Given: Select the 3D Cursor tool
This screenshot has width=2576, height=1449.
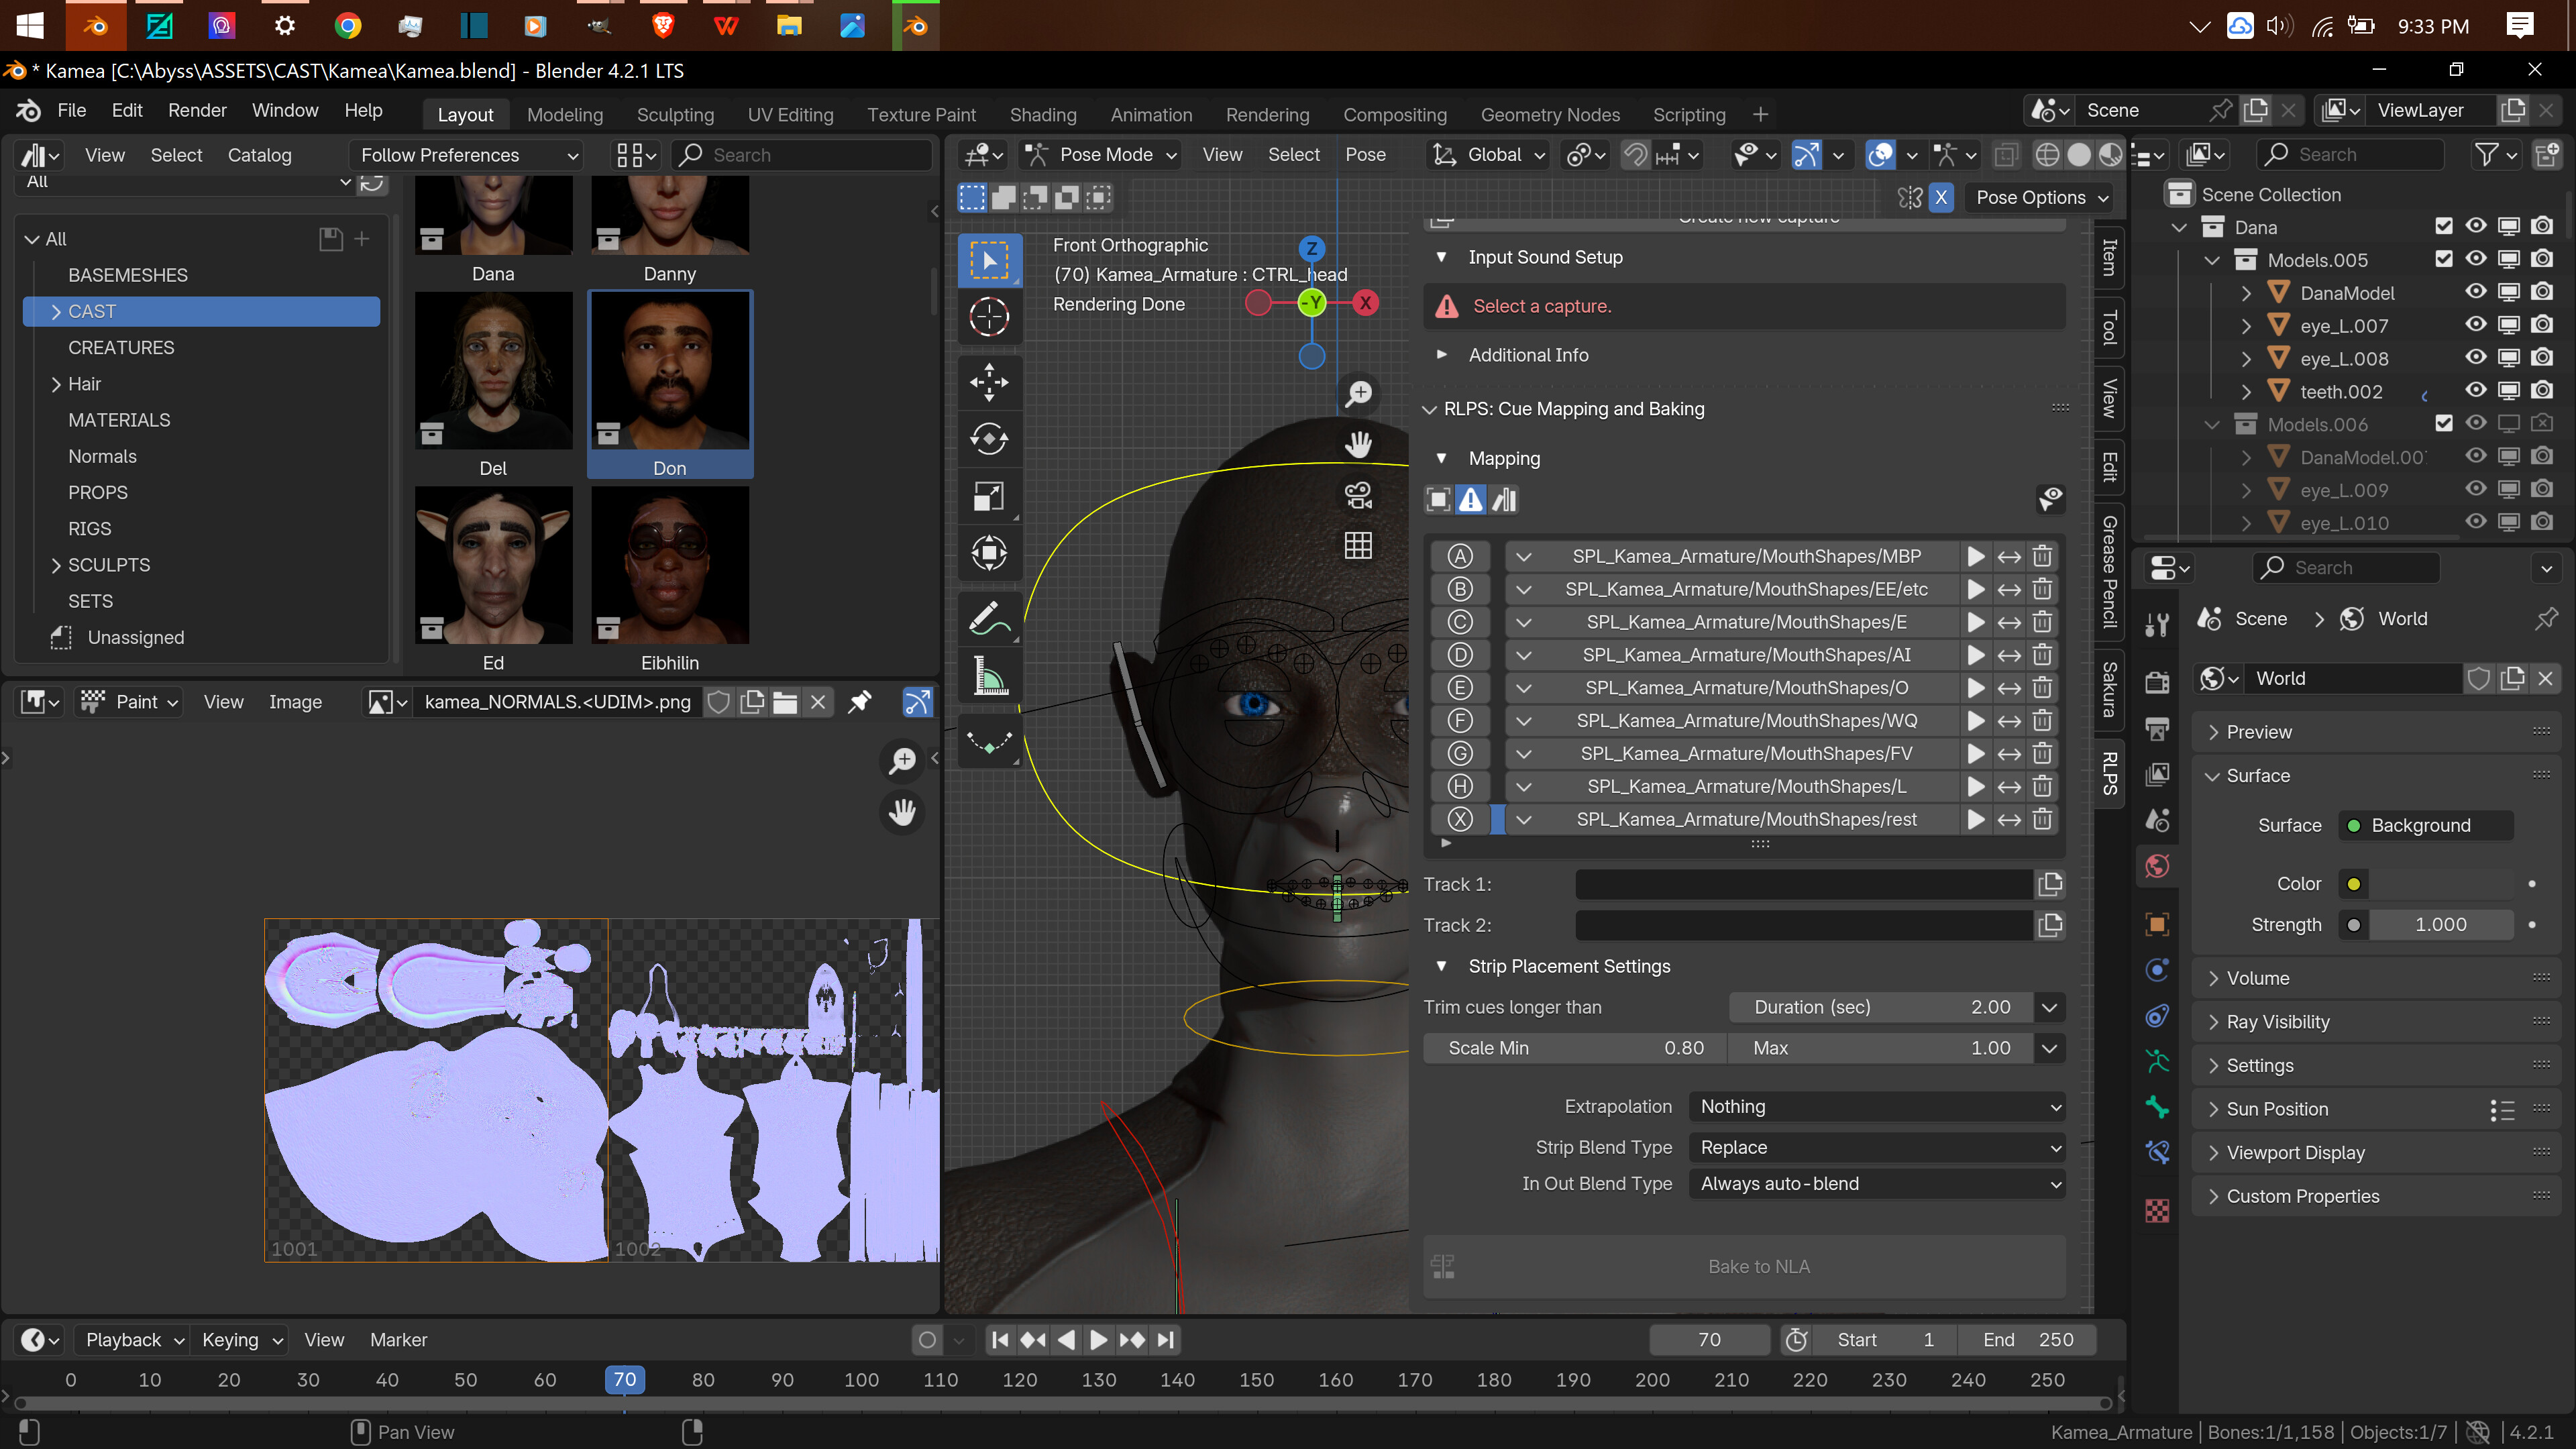Looking at the screenshot, I should [989, 317].
